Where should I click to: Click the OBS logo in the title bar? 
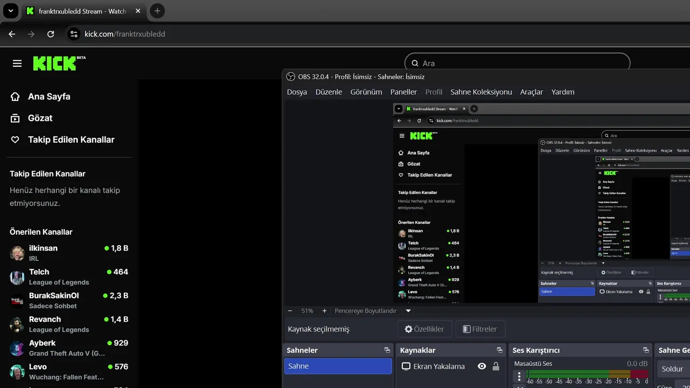[x=291, y=77]
